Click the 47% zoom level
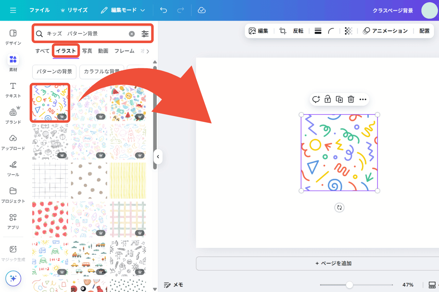 pyautogui.click(x=408, y=285)
